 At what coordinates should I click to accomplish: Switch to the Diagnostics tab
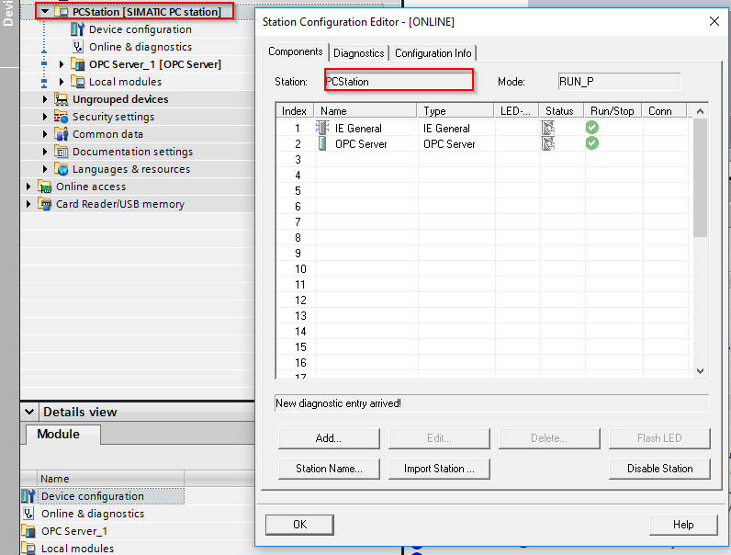[x=358, y=53]
